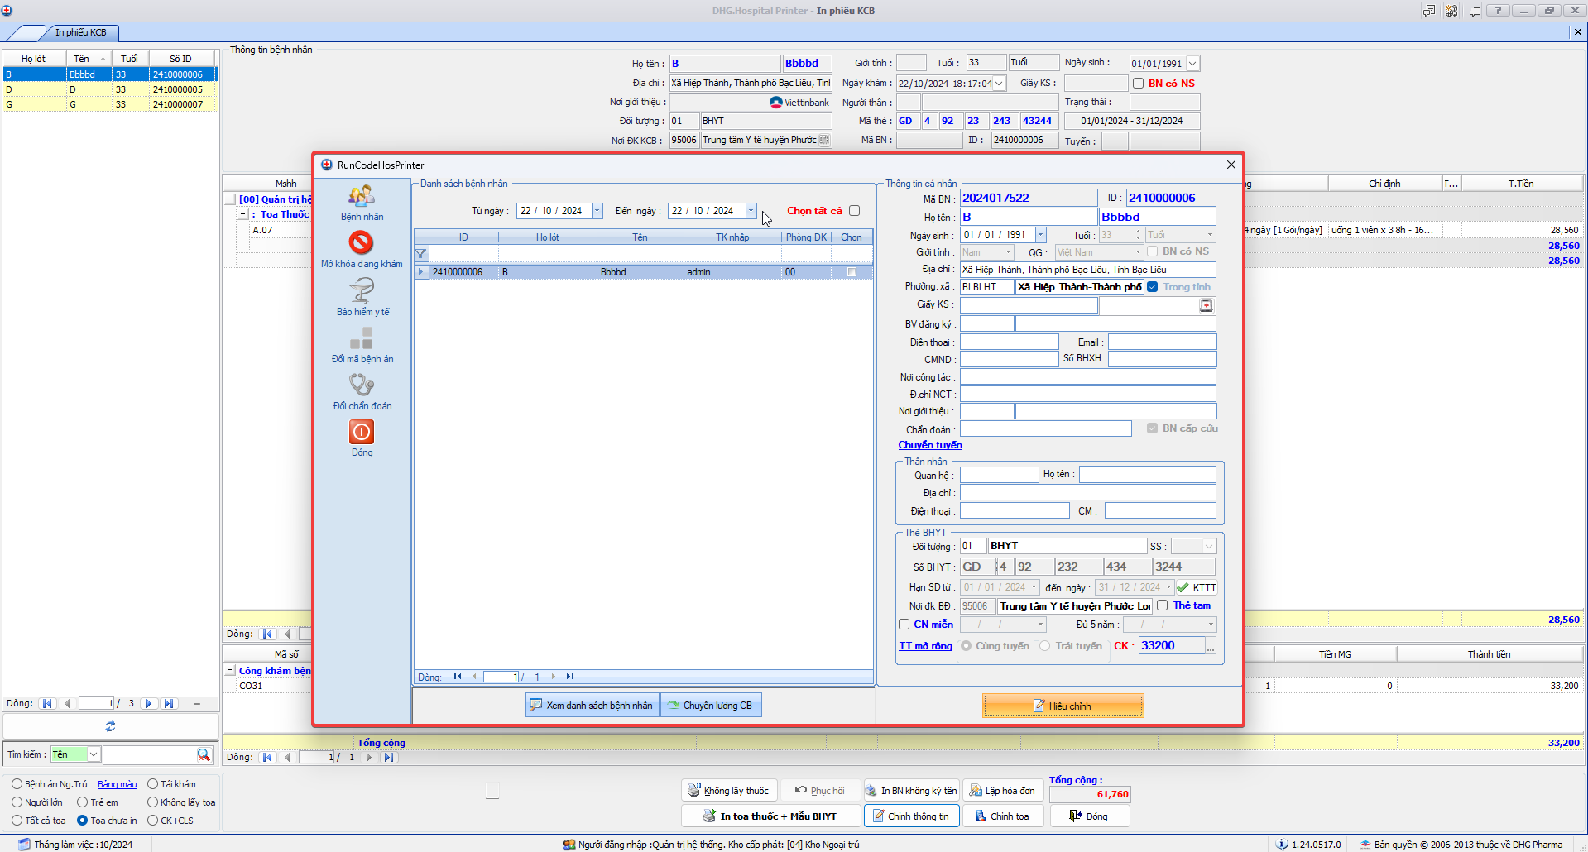Image resolution: width=1588 pixels, height=852 pixels.
Task: Click the Email input field in dialog
Action: click(1163, 342)
